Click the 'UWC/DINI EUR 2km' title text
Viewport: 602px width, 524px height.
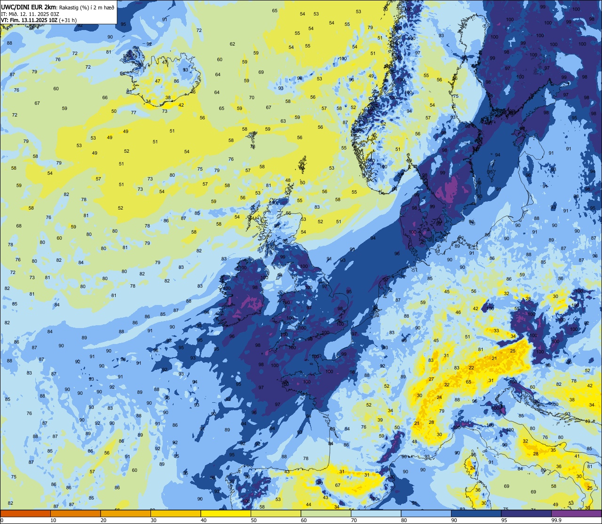pos(28,7)
